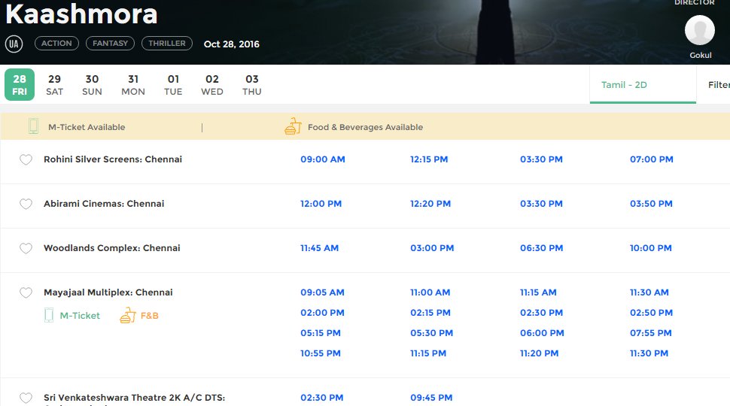Click Mayajaal's M-Ticket phone icon
The height and width of the screenshot is (406, 730).
[49, 315]
